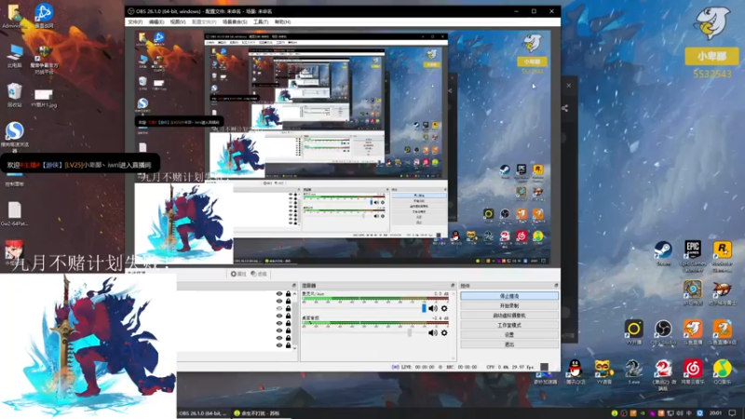Toggle the bottom padlock in the sources list
745x419 pixels.
(x=288, y=345)
